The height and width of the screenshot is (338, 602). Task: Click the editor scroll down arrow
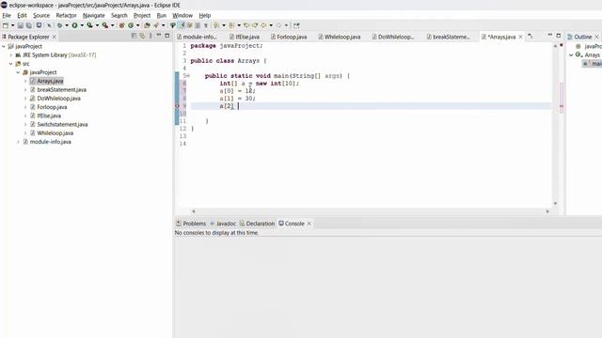point(555,204)
